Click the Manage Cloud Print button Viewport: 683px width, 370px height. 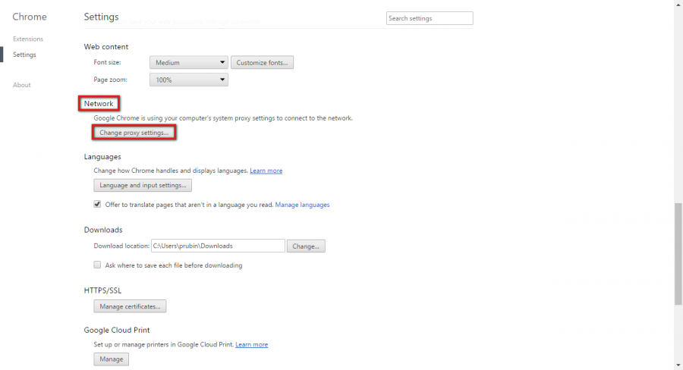pos(112,359)
